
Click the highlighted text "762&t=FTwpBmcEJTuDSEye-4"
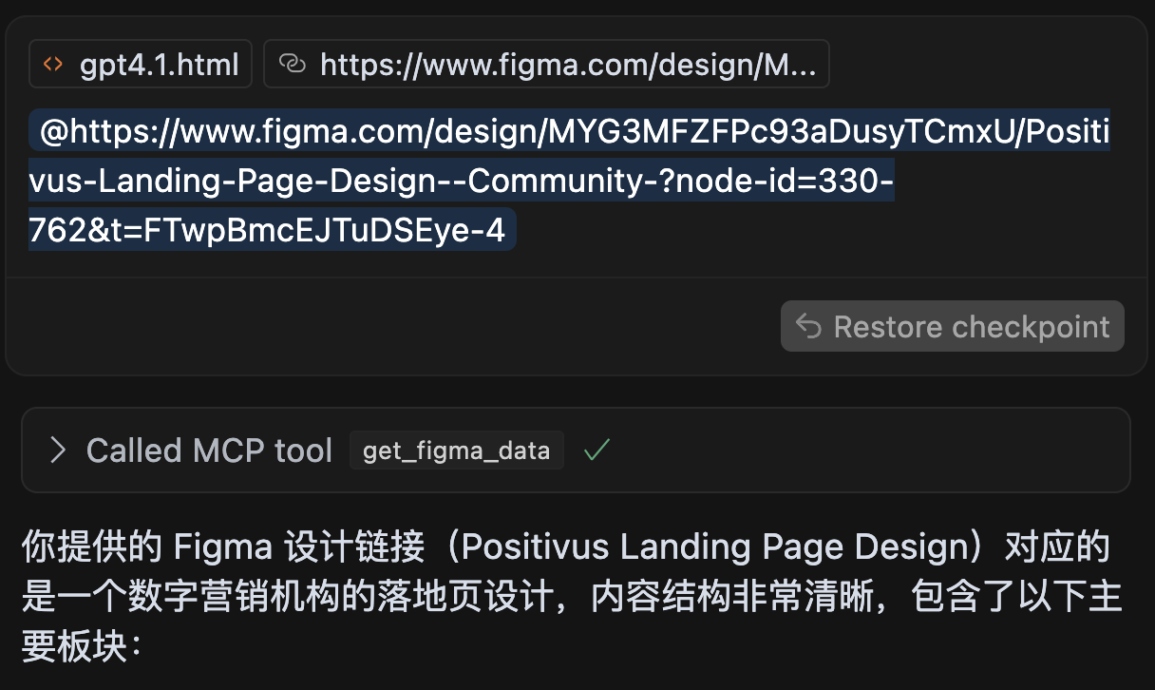[x=272, y=230]
